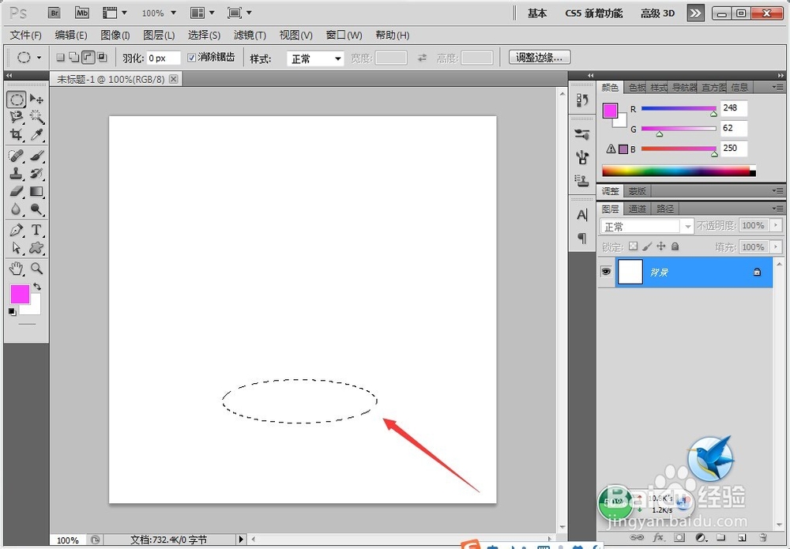Switch to the 基本 workspace
Viewport: 790px width, 549px height.
[537, 13]
